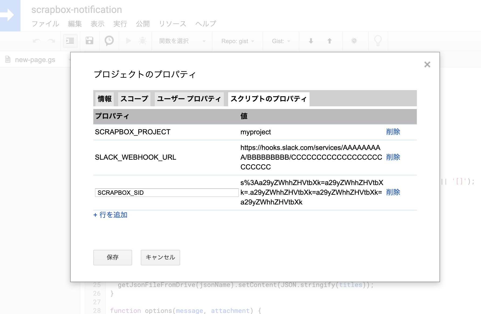Run the script with the play icon
Screen dimensions: 481x314
tap(128, 41)
